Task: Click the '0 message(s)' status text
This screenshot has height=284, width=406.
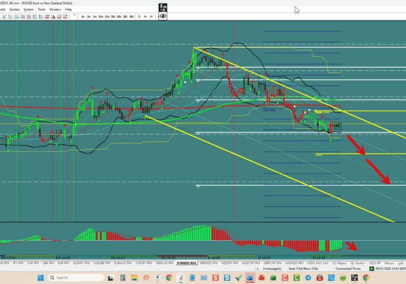Action: [272, 269]
